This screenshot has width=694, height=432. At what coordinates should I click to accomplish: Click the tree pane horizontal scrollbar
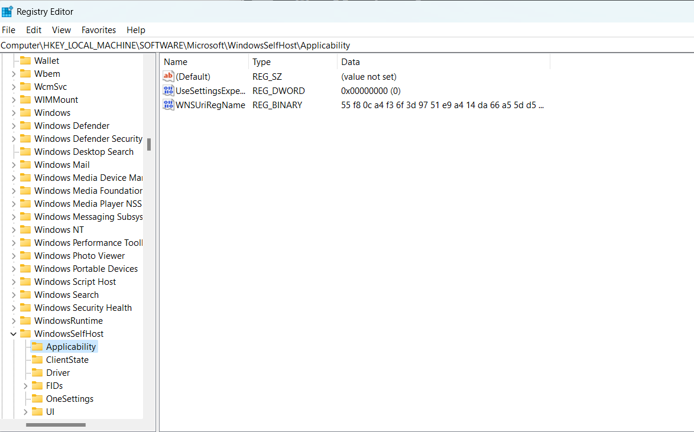pos(56,424)
